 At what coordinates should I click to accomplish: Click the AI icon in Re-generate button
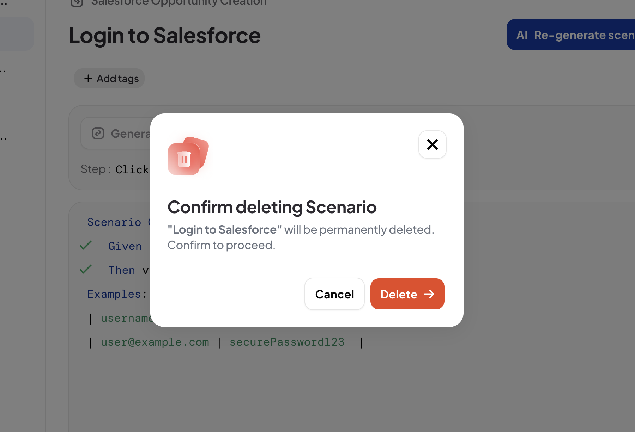coord(522,35)
